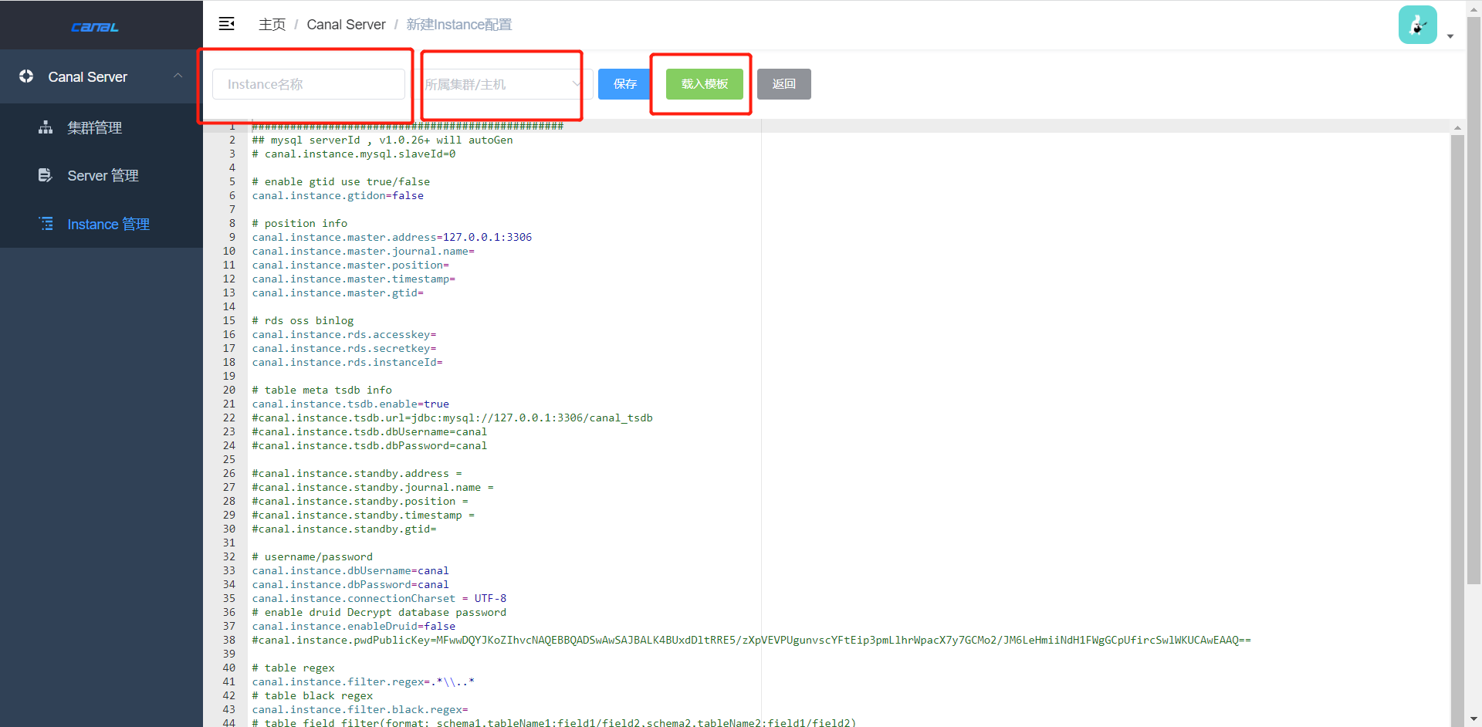This screenshot has width=1482, height=727.
Task: Click the master.address=127.0.0.1:3306 line
Action: pos(391,237)
